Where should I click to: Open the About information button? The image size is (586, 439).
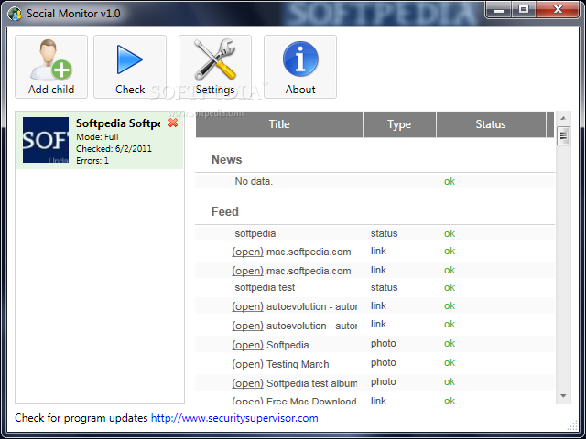[x=300, y=67]
